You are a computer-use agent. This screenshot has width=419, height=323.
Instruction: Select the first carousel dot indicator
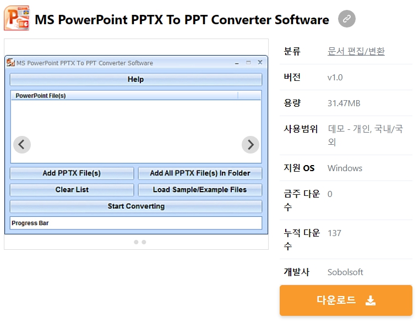pyautogui.click(x=136, y=242)
